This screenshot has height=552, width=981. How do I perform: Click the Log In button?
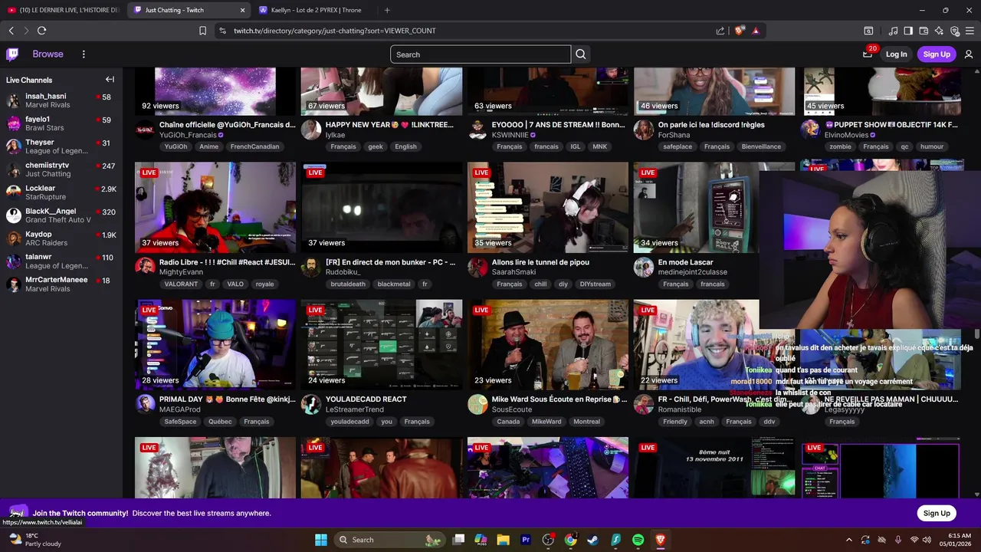coord(896,54)
